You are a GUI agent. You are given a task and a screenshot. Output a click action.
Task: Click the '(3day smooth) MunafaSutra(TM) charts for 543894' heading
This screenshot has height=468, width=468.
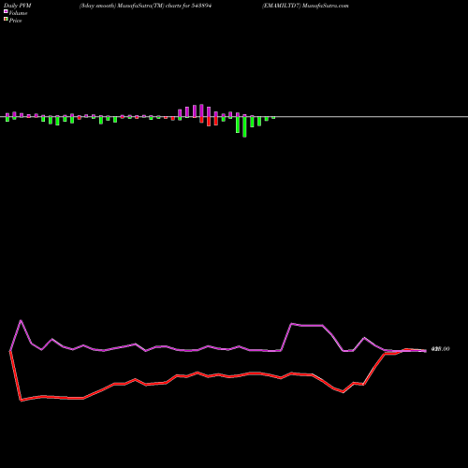(x=145, y=6)
